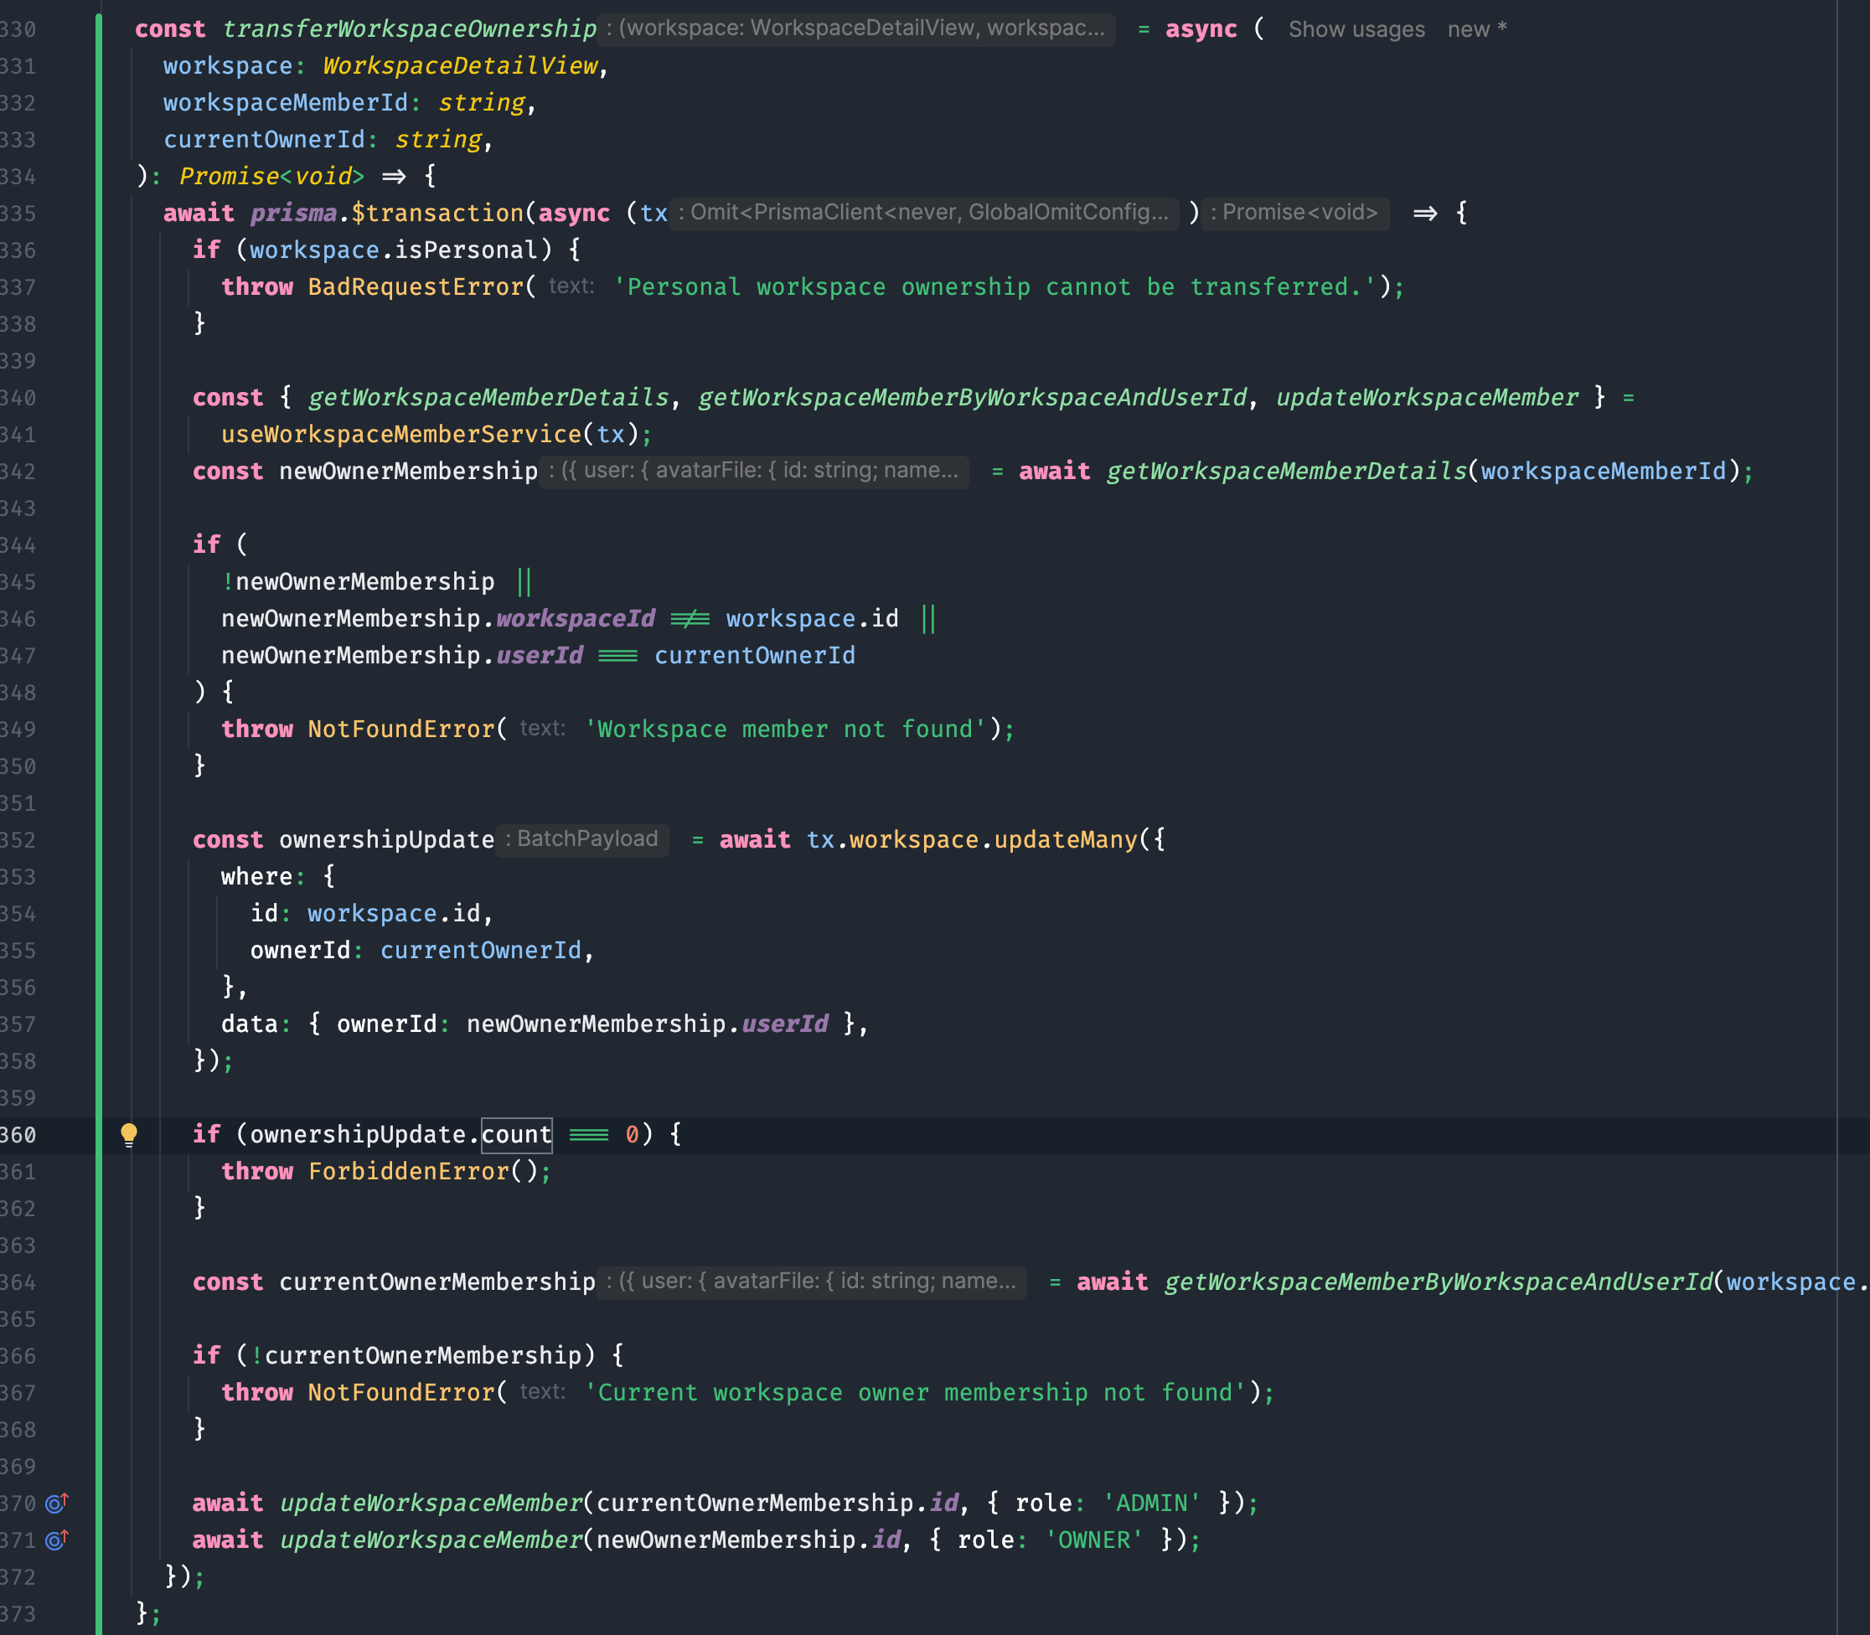Click 'workspaceMemberId' parameter on line 332

coord(286,102)
